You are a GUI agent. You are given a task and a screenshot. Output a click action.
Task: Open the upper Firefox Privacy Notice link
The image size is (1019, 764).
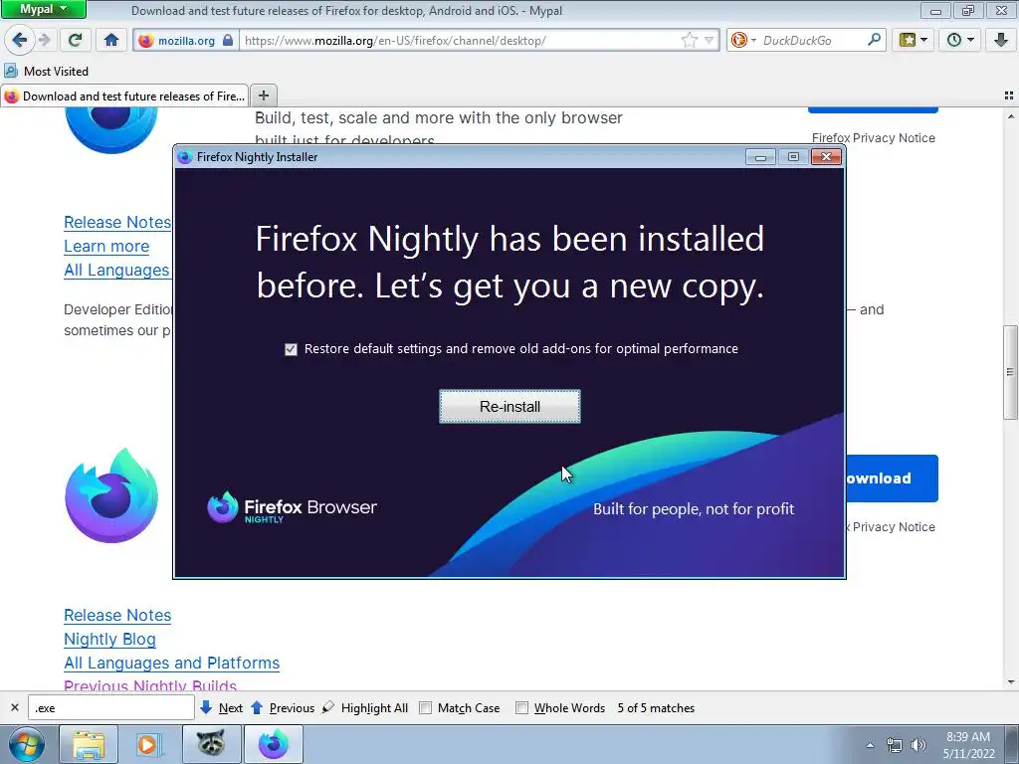pos(874,137)
